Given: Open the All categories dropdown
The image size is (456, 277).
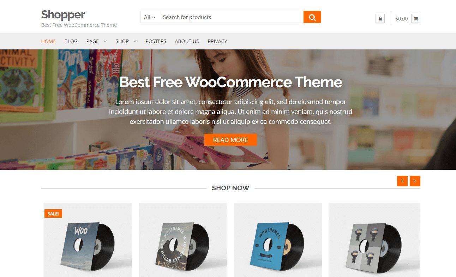Looking at the screenshot, I should click(x=150, y=17).
